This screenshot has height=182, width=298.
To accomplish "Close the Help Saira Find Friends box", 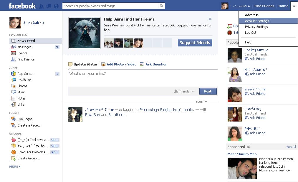I will click(210, 19).
